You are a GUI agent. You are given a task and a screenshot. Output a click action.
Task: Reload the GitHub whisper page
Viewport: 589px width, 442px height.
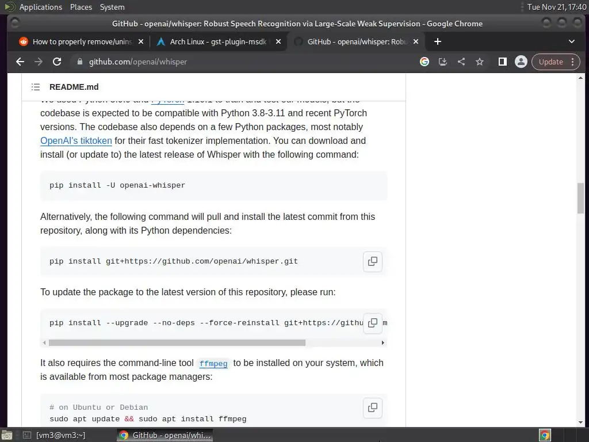(57, 62)
